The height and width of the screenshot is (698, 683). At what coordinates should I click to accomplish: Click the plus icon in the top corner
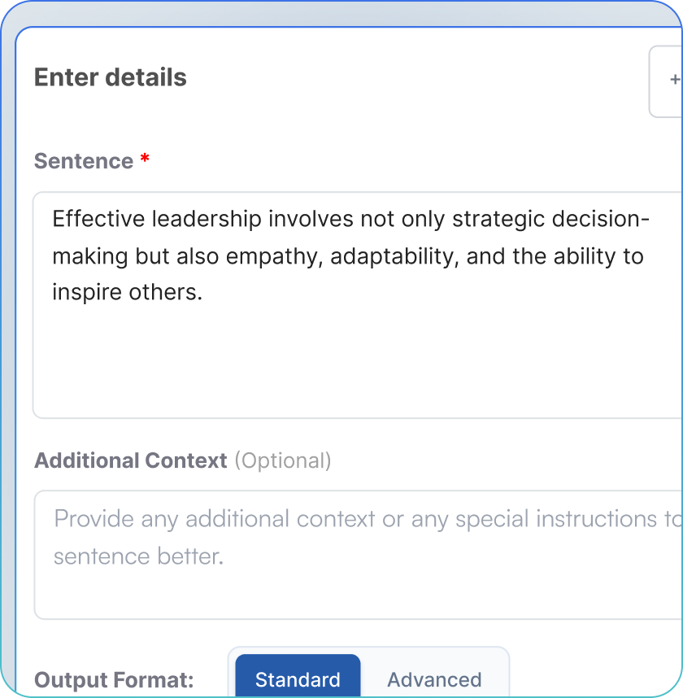(673, 81)
